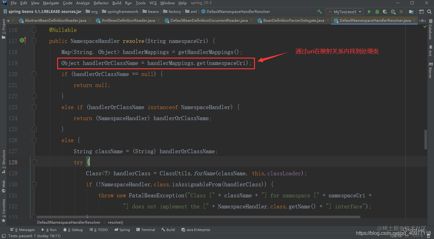Collapse the if fold at line 130
This screenshot has height=239, width=434.
click(34, 184)
